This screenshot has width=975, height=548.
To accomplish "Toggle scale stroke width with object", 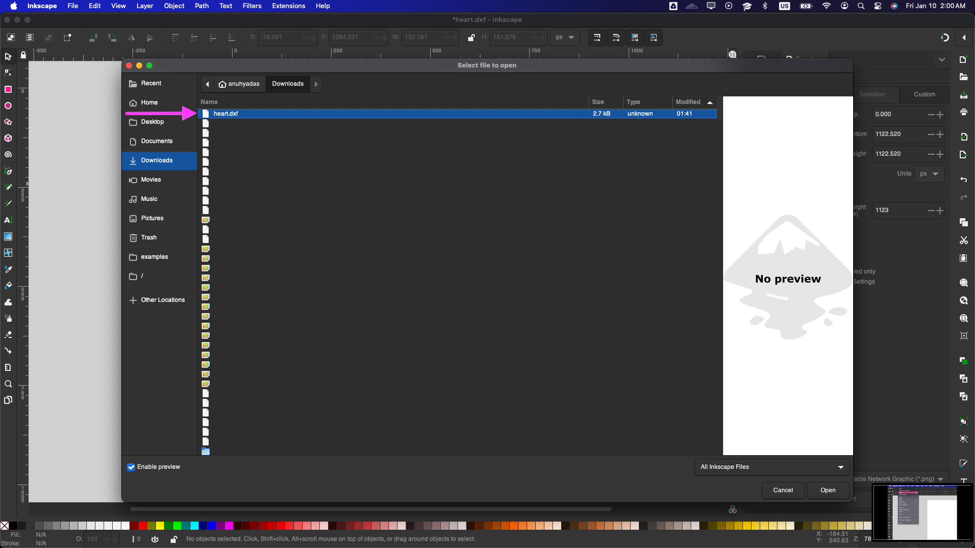I will 597,38.
